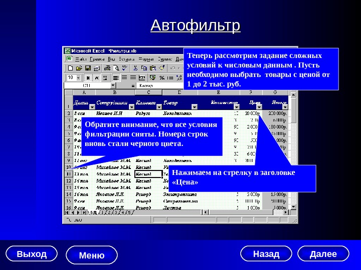Open the Формат menu
The height and width of the screenshot is (270, 361).
click(146, 59)
